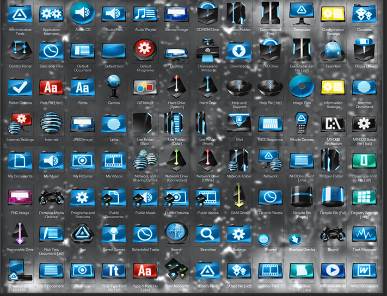Select the Taskbar and Start Menu icon
This screenshot has width=387, height=296.
point(20,270)
